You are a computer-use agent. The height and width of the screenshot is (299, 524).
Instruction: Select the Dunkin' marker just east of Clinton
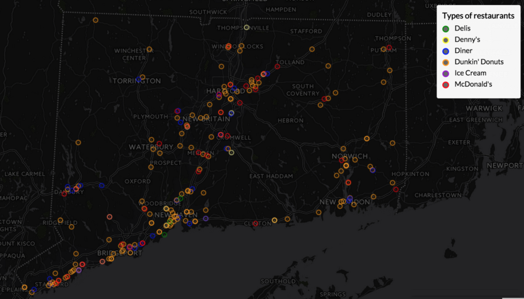(x=274, y=220)
